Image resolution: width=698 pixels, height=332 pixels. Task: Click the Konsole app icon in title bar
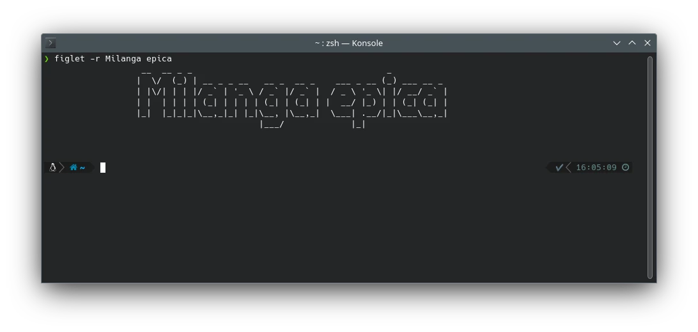coord(51,43)
